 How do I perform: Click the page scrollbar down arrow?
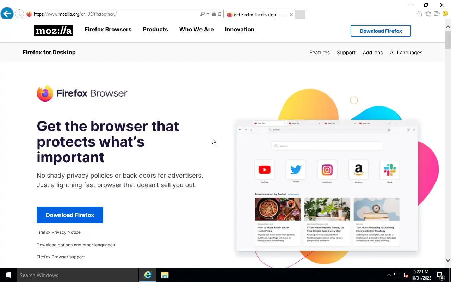tap(448, 260)
